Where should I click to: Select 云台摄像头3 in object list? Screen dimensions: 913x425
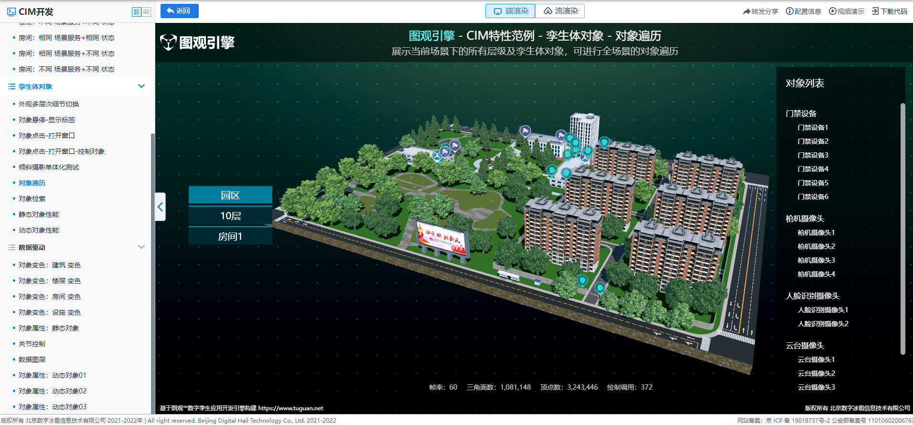click(x=816, y=387)
